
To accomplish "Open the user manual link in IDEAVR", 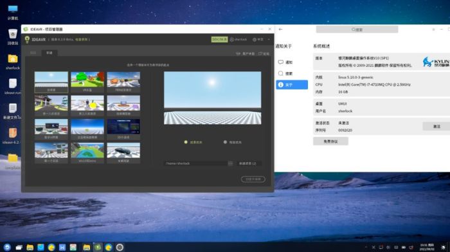I will click(246, 53).
